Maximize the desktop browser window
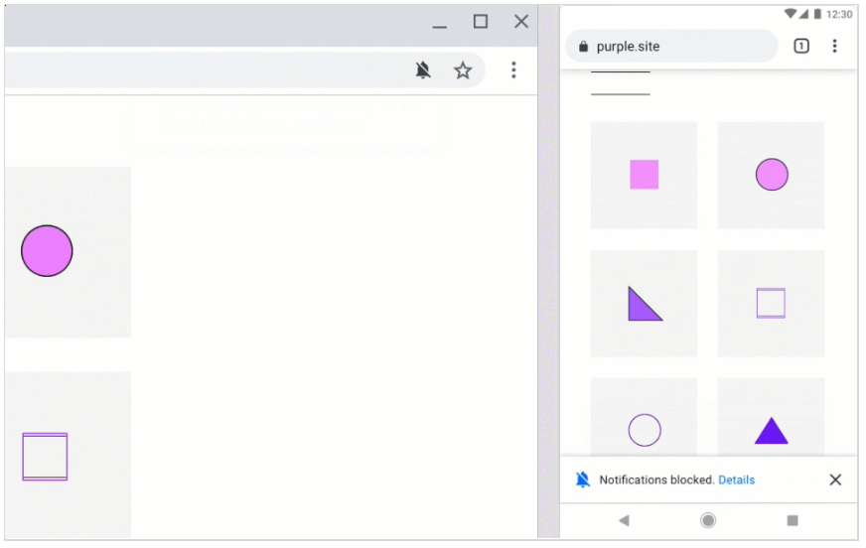The width and height of the screenshot is (866, 548). [x=481, y=22]
